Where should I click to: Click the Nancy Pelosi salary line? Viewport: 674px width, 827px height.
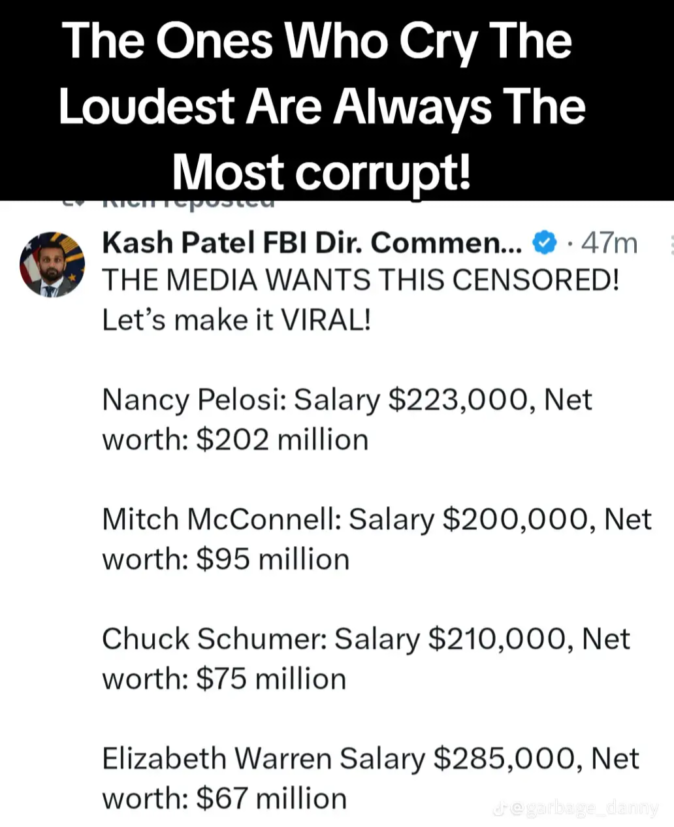pos(347,400)
